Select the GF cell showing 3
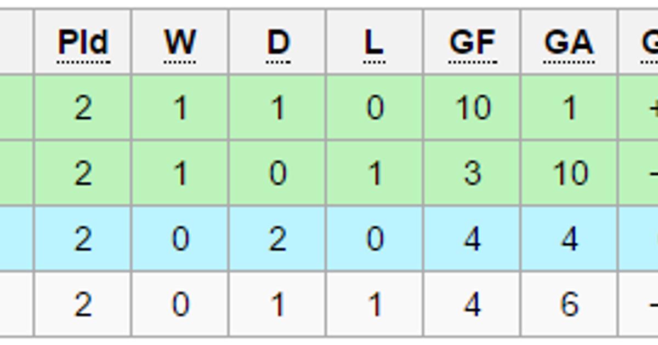This screenshot has width=658, height=345. click(x=472, y=174)
